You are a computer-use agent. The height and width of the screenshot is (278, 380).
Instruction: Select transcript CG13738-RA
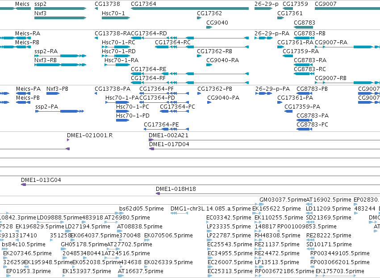tap(113, 33)
